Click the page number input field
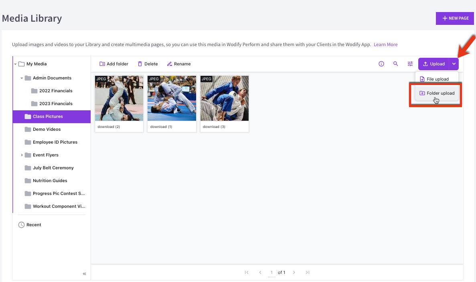Image resolution: width=476 pixels, height=282 pixels. pos(272,273)
